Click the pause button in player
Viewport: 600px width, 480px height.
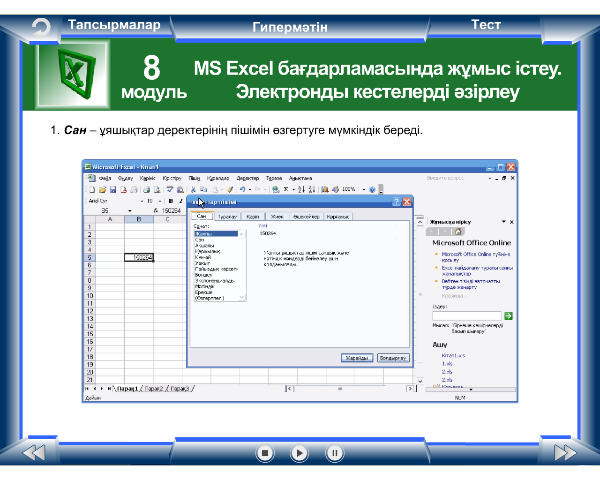335,453
